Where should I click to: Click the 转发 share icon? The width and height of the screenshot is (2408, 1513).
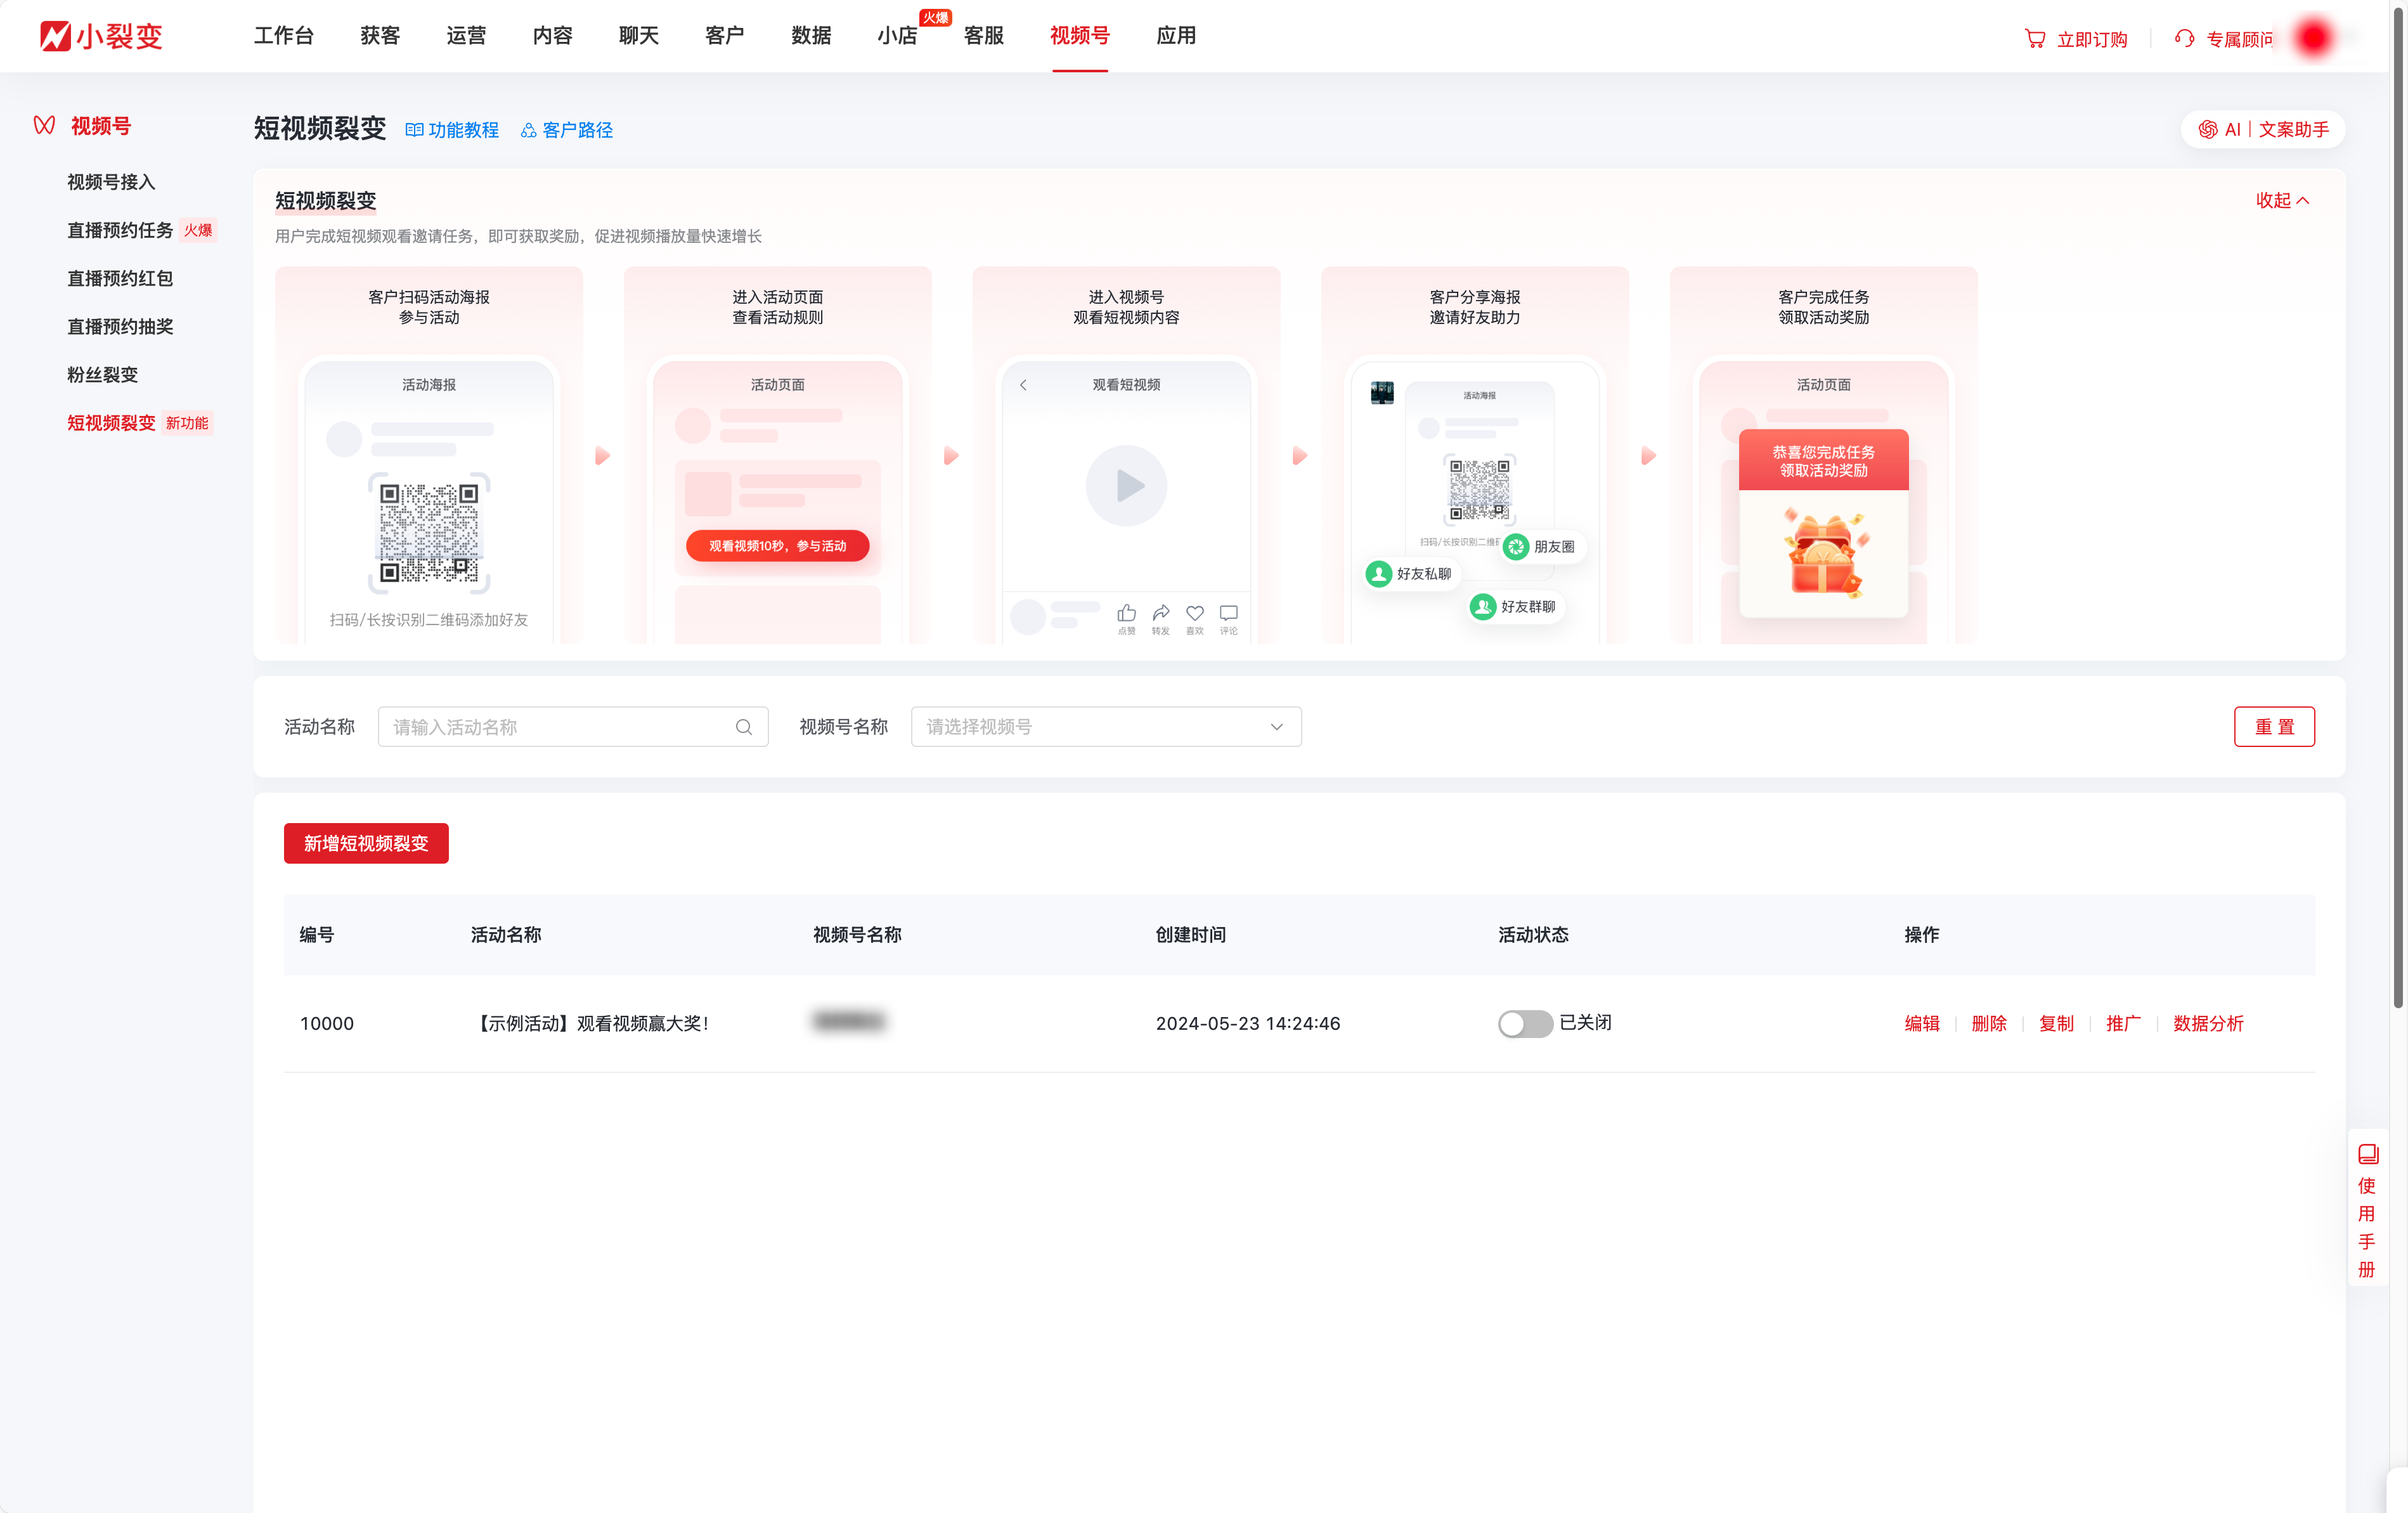point(1161,613)
